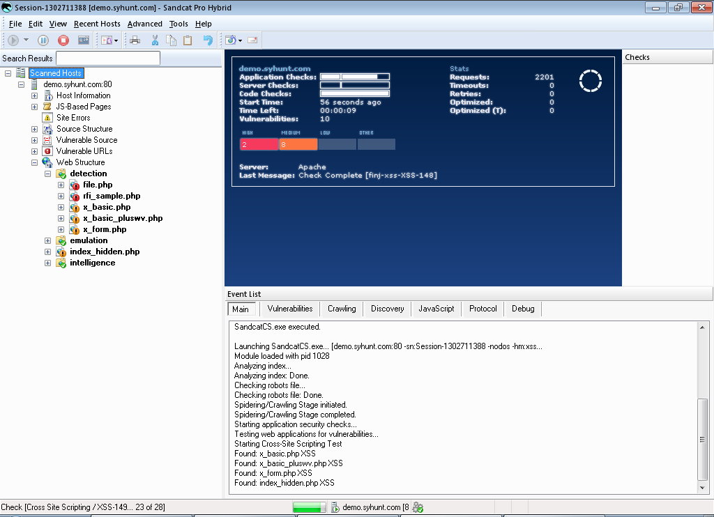Collapse the Scanned Hosts tree node
Image resolution: width=714 pixels, height=517 pixels.
point(8,73)
